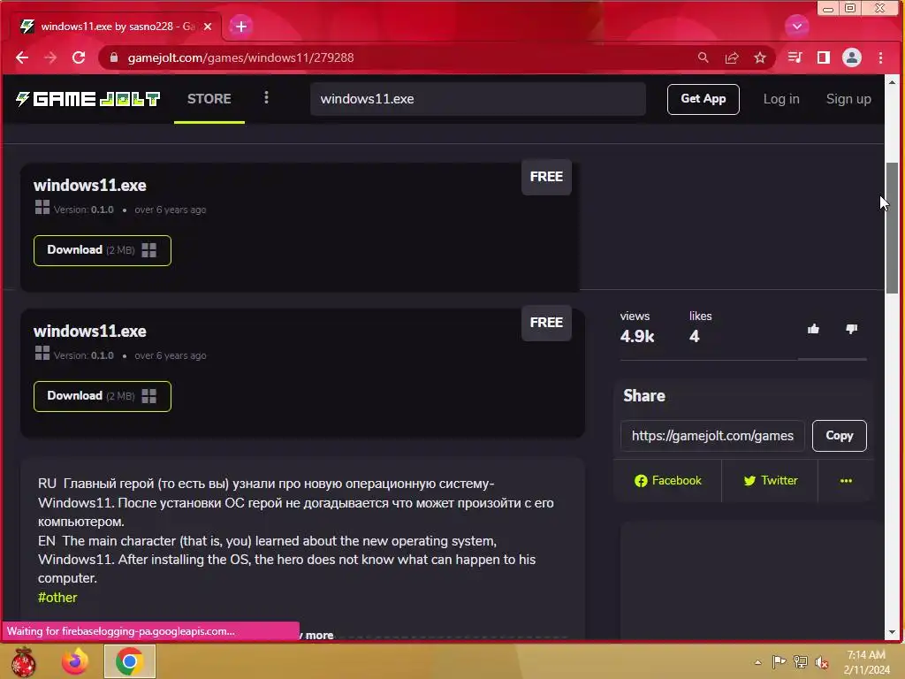Click the FREE badge on second card

pos(546,323)
